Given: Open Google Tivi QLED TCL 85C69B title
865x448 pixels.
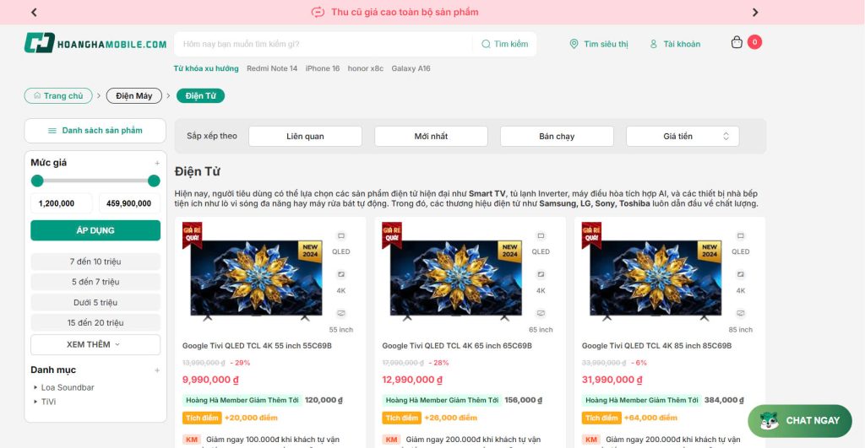Looking at the screenshot, I should (656, 346).
